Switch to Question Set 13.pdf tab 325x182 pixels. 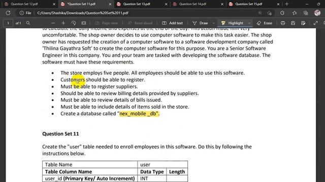click(142, 4)
